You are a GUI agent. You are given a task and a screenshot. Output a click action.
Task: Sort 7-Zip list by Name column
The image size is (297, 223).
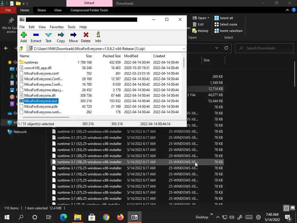[x=41, y=56]
